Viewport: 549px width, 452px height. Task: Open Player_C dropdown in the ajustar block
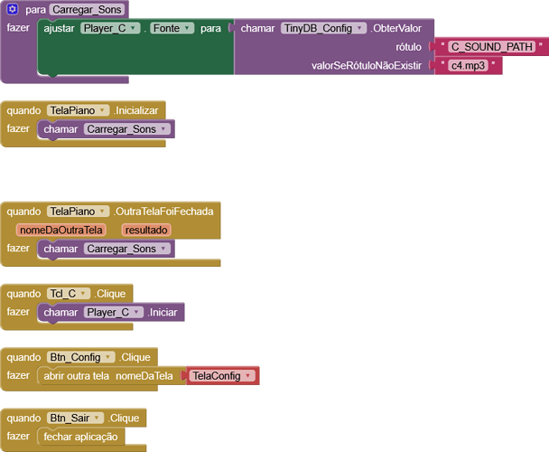coord(135,28)
